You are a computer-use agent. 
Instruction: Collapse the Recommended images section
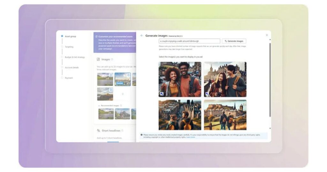99,106
